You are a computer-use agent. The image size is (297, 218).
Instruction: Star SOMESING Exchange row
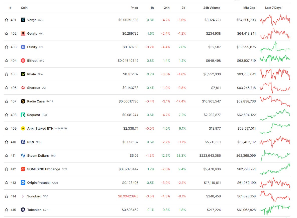click(x=7, y=169)
